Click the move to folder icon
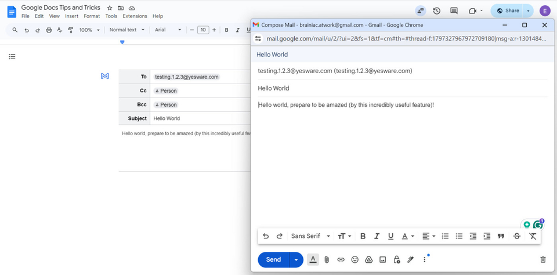 121,8
